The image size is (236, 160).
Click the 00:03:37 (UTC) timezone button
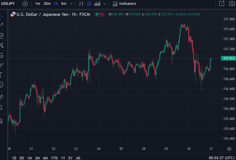pyautogui.click(x=222, y=158)
